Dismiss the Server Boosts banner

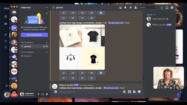tap(47, 13)
